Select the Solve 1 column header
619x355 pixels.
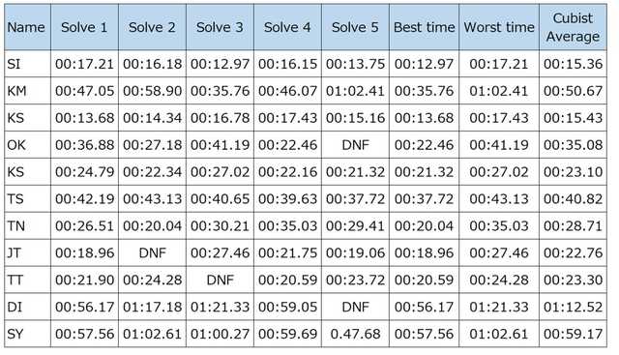84,27
